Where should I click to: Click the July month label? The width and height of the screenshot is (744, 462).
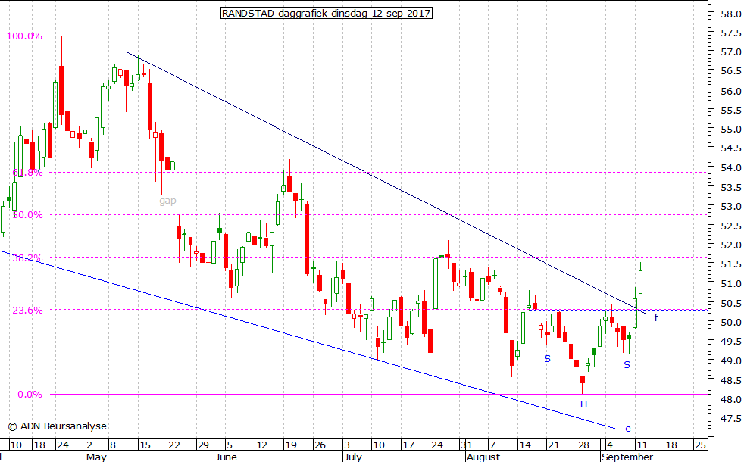pos(352,457)
